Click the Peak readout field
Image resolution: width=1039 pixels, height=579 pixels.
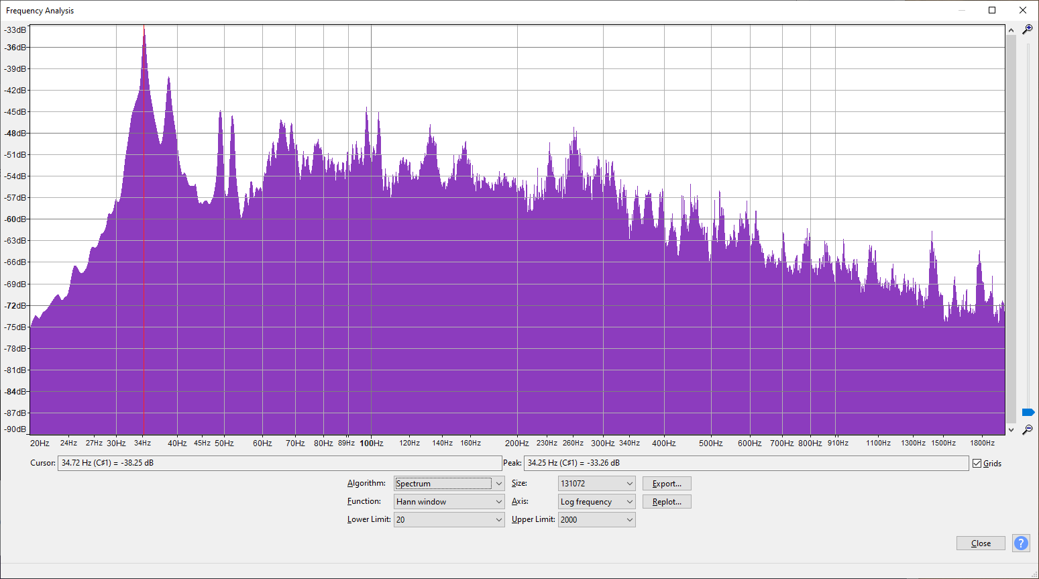[x=746, y=463]
